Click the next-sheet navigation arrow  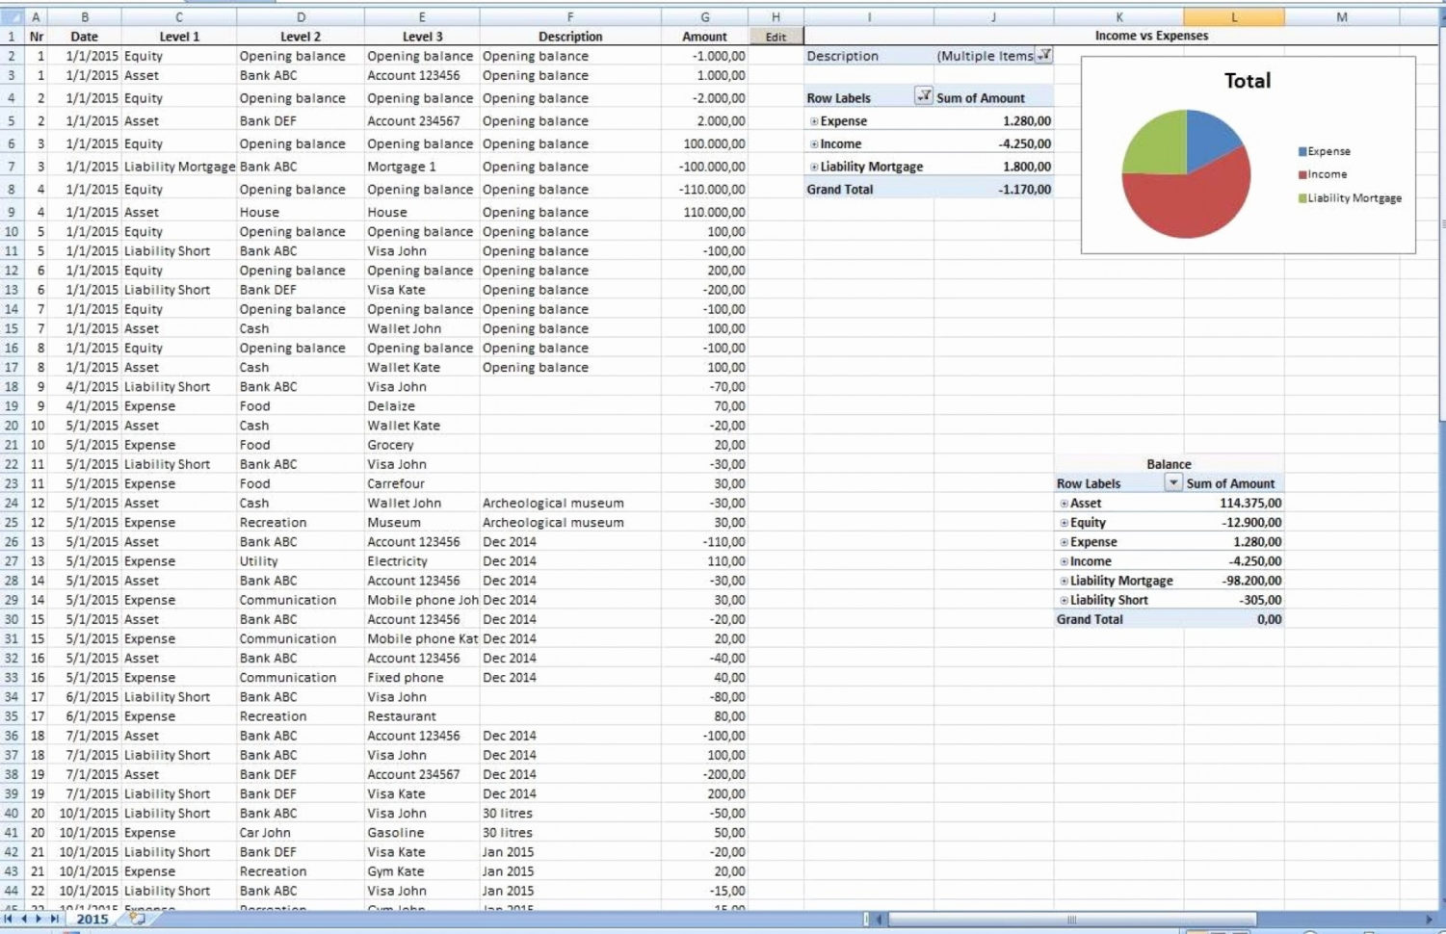39,920
